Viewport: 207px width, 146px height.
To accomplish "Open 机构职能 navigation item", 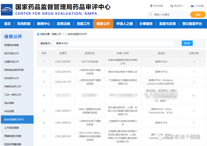I will click(x=24, y=24).
